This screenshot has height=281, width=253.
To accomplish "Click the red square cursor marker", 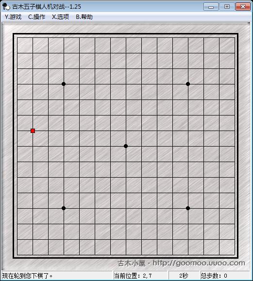I will point(33,131).
